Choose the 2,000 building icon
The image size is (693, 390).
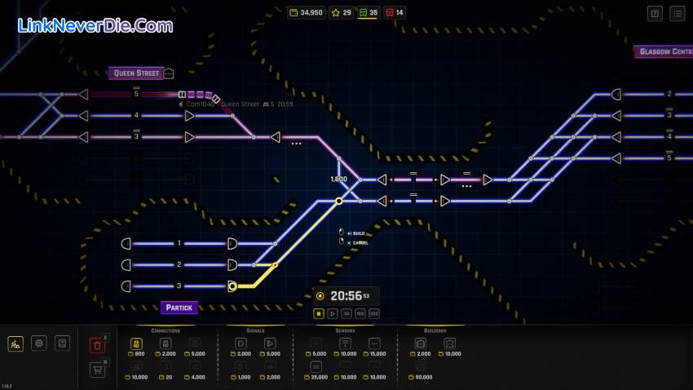tap(421, 344)
